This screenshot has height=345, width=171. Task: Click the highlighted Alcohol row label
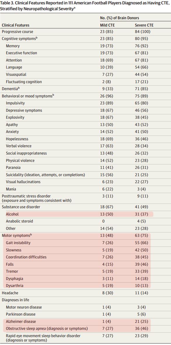(x=12, y=214)
